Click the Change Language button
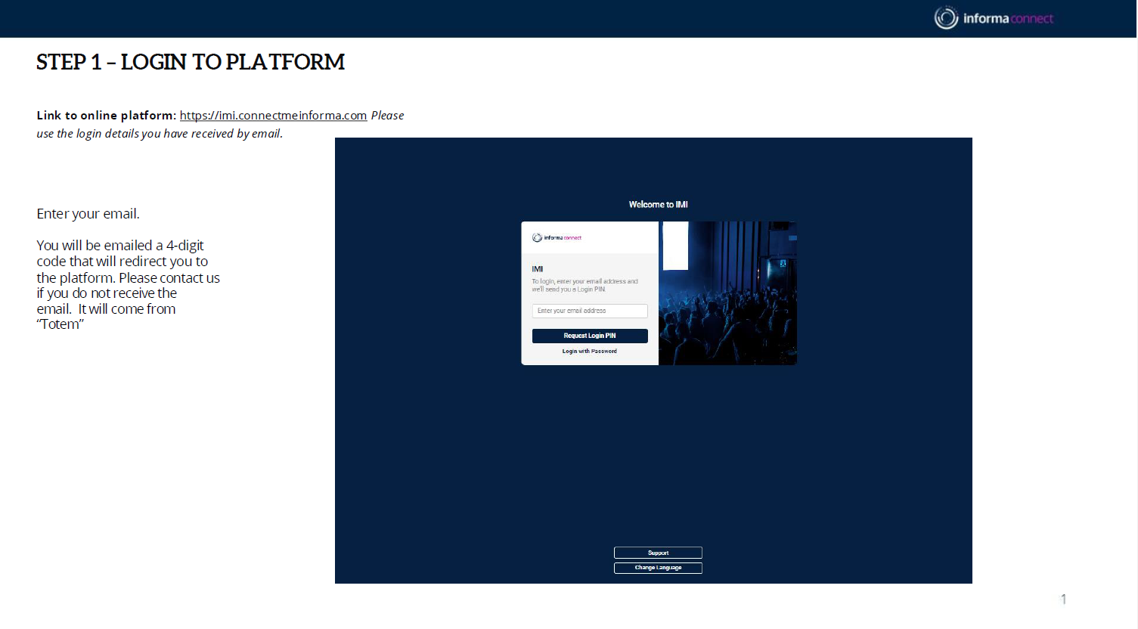 [x=658, y=568]
